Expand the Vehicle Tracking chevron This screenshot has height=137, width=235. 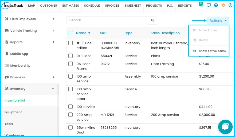click(53, 30)
